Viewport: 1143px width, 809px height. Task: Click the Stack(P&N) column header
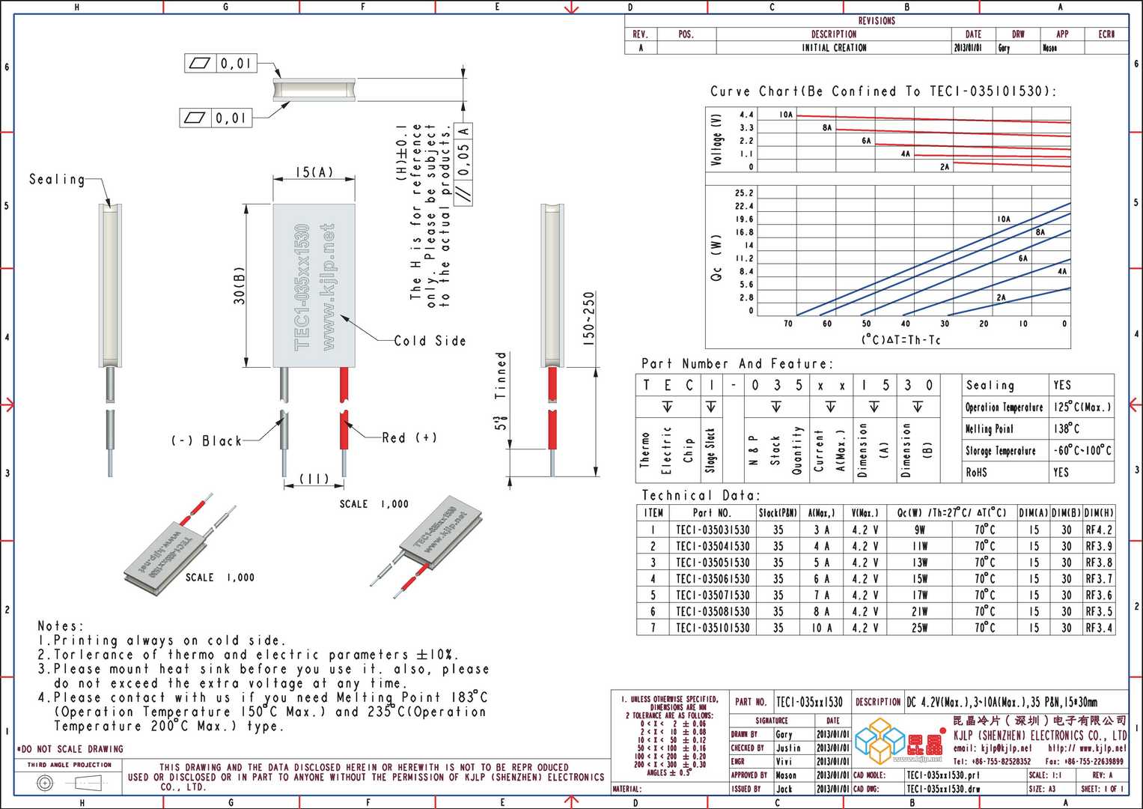tap(778, 513)
